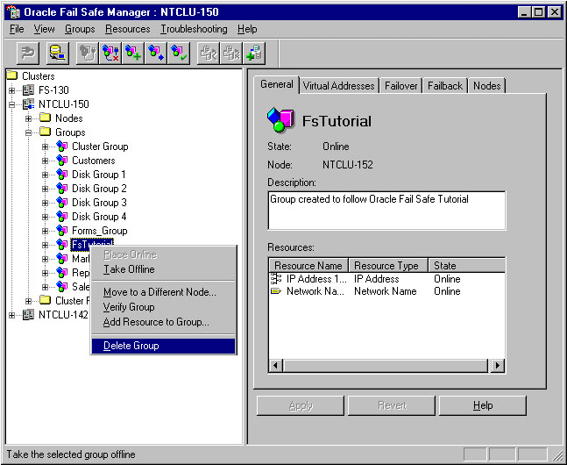Image resolution: width=567 pixels, height=465 pixels.
Task: Click the IP Address resource row icon
Action: coord(276,279)
